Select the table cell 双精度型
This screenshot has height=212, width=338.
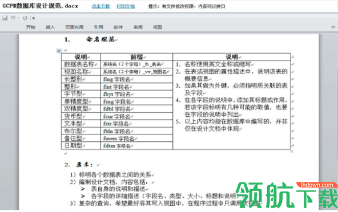click(x=81, y=109)
